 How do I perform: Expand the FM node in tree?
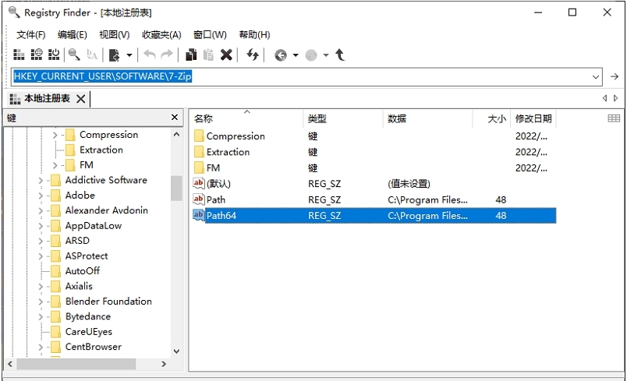click(55, 165)
